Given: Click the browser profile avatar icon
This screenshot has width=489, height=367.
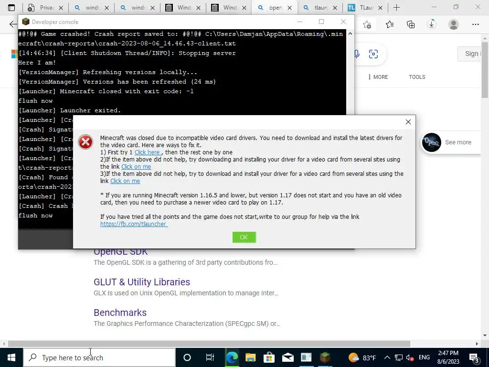Looking at the screenshot, I should [x=454, y=24].
